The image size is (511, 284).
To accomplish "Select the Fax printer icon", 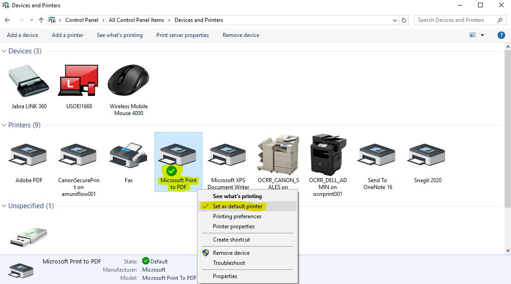I will point(128,155).
